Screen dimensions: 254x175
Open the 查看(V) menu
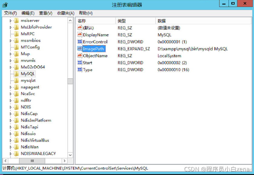coord(46,13)
